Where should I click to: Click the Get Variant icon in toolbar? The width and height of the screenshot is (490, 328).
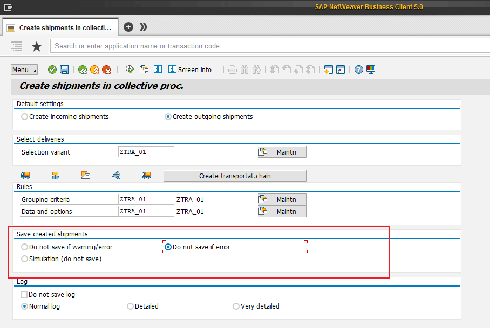pyautogui.click(x=144, y=69)
